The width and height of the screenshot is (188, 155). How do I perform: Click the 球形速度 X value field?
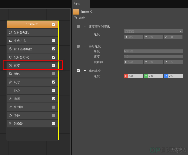click(135, 76)
